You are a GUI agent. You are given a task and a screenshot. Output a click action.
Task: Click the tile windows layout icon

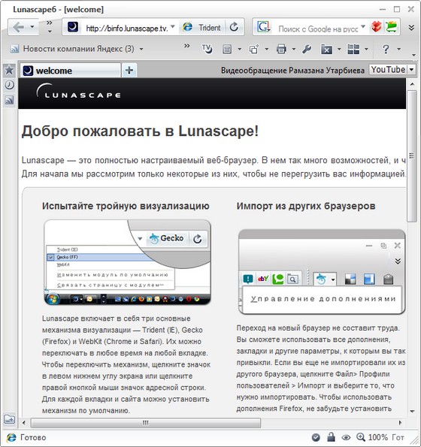tap(353, 50)
